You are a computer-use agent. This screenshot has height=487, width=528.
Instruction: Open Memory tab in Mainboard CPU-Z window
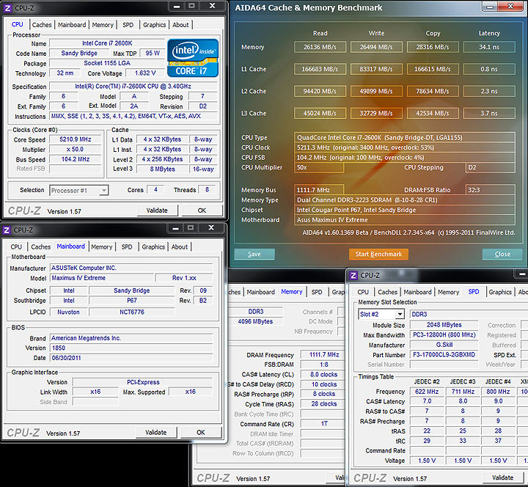(102, 247)
